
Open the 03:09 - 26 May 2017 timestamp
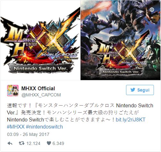point(28,134)
